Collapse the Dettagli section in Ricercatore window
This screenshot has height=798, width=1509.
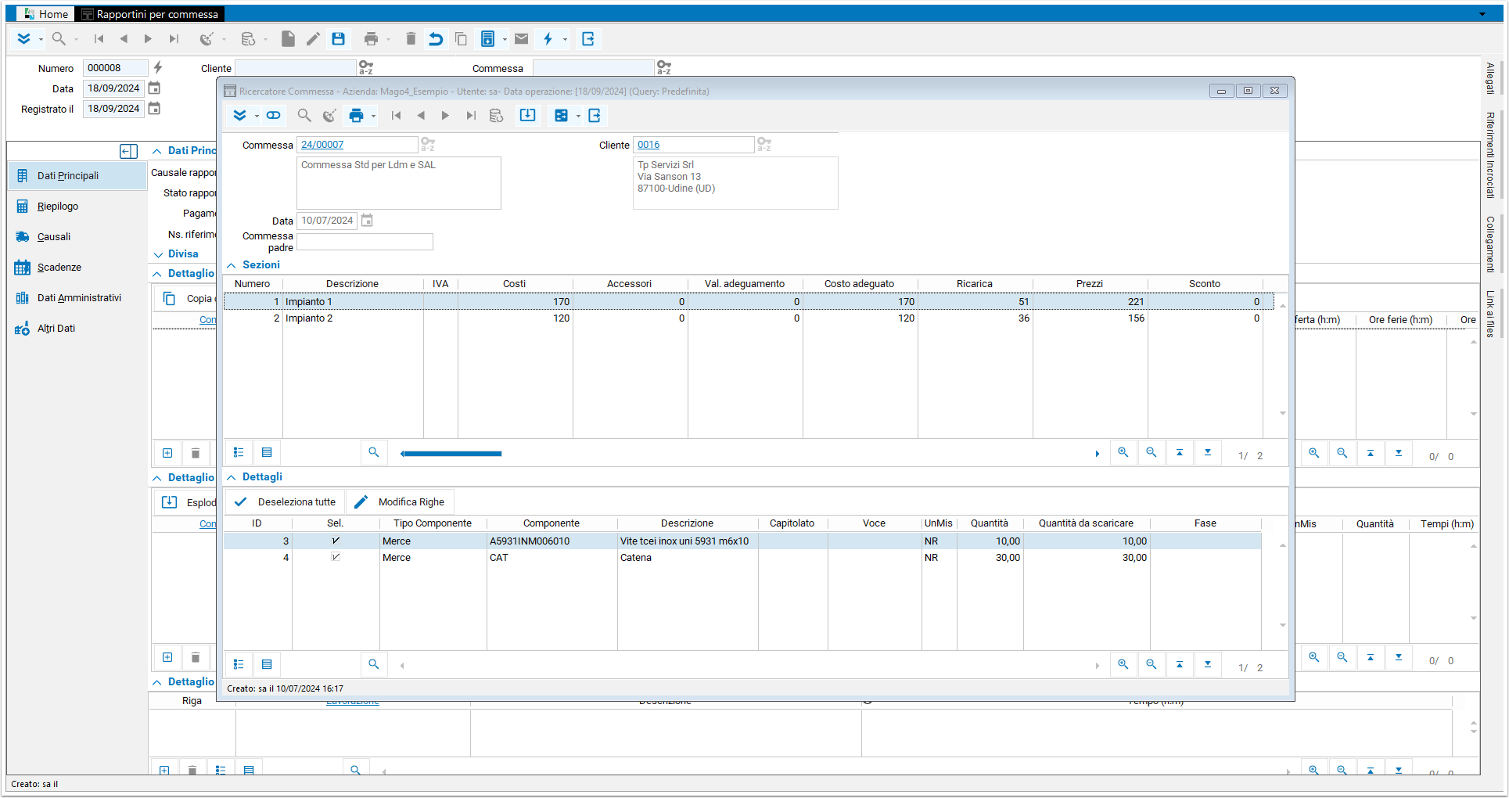pos(232,477)
